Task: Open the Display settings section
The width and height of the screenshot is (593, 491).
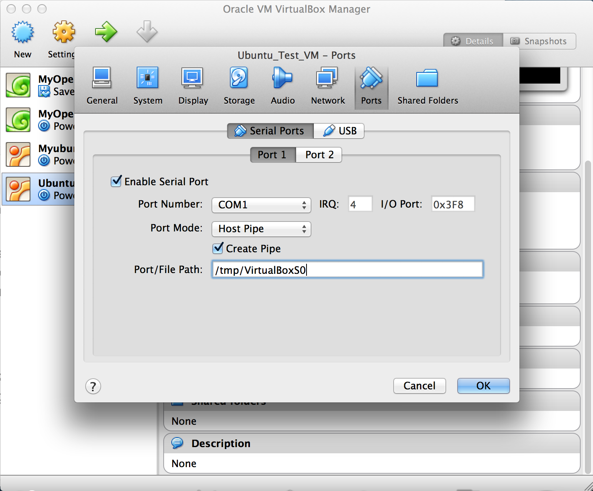Action: pyautogui.click(x=193, y=86)
